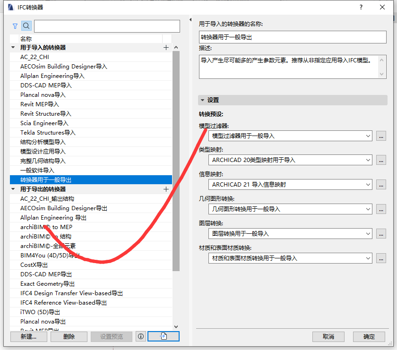Toggle the search magnifier icon
Image resolution: width=397 pixels, height=350 pixels.
[26, 26]
